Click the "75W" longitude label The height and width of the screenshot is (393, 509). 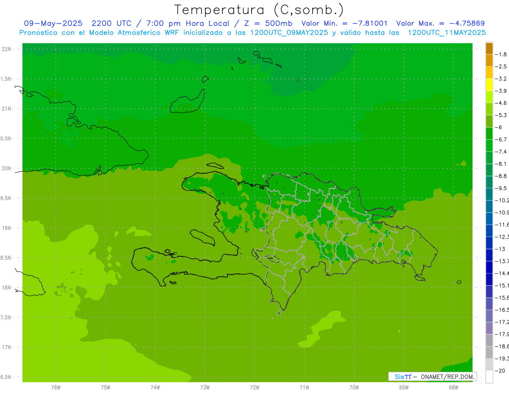[106, 387]
